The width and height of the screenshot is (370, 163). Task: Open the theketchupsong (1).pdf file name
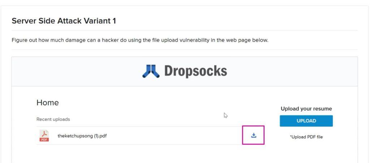(x=82, y=136)
